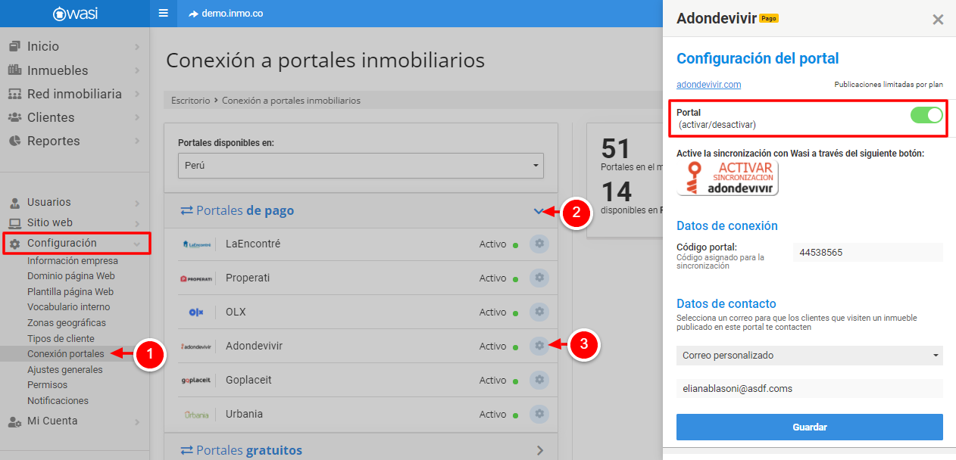956x460 pixels.
Task: Click the contact email input field
Action: 809,389
